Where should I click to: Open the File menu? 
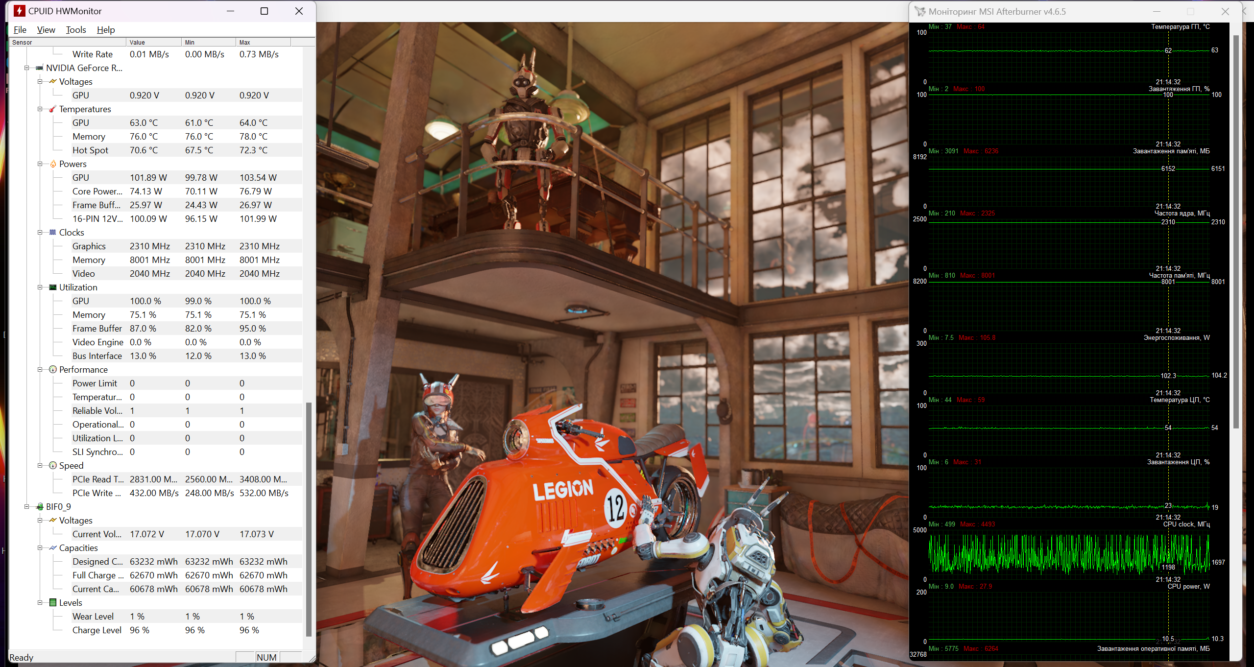[x=20, y=30]
